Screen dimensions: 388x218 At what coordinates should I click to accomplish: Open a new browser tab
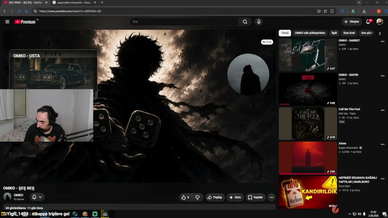click(102, 2)
